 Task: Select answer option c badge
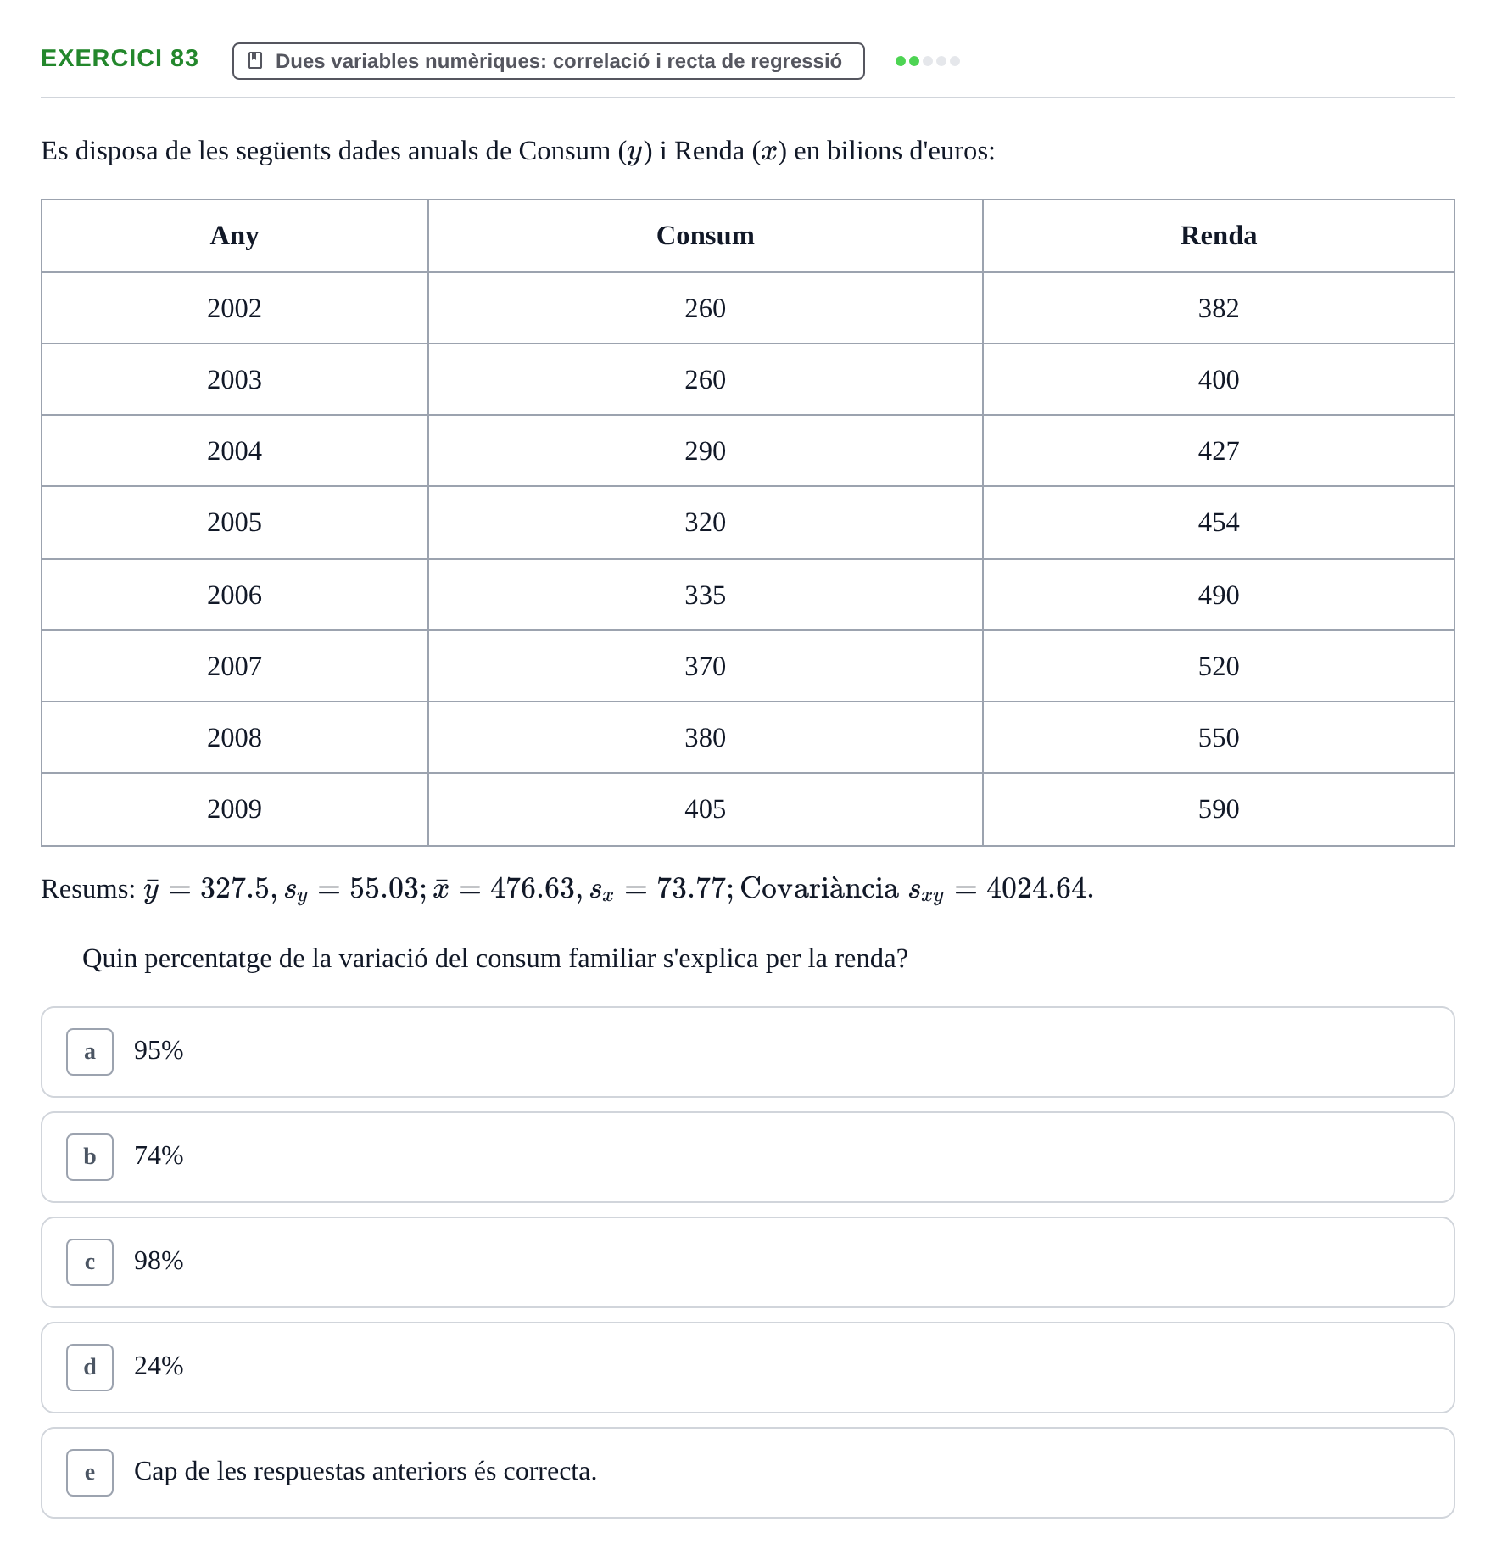click(x=90, y=1262)
